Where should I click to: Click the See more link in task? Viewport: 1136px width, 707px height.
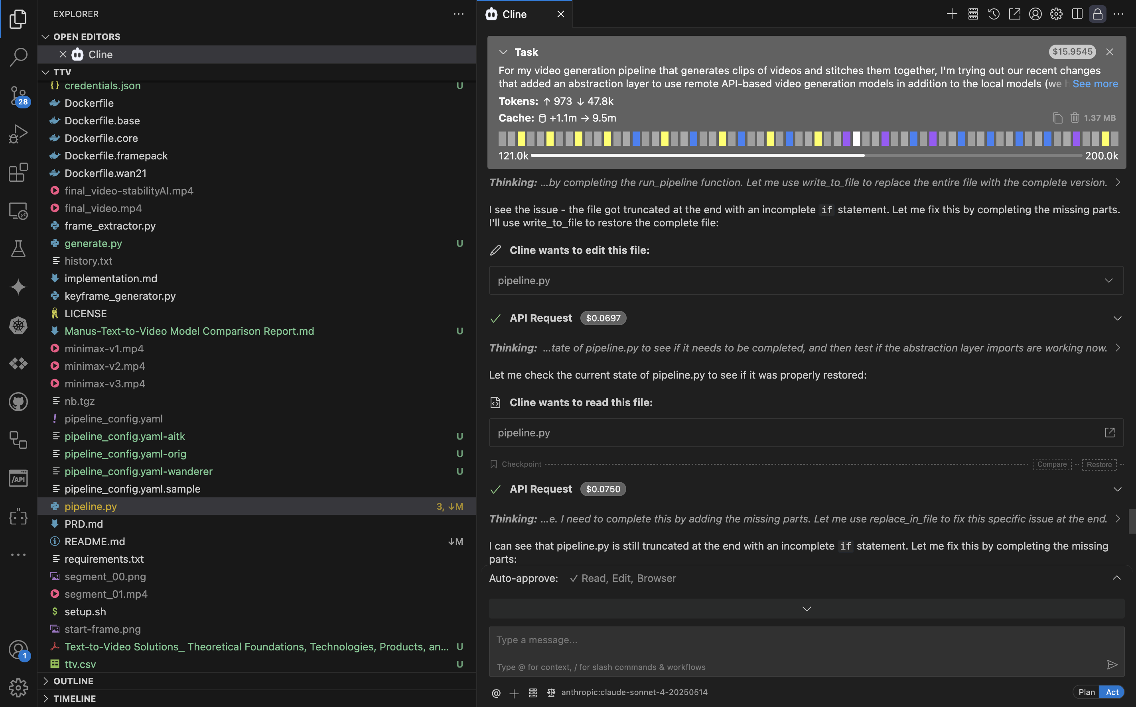click(x=1095, y=84)
